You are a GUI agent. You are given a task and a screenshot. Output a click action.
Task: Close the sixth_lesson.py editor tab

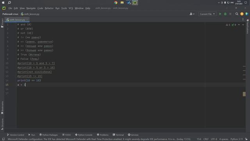27,20
